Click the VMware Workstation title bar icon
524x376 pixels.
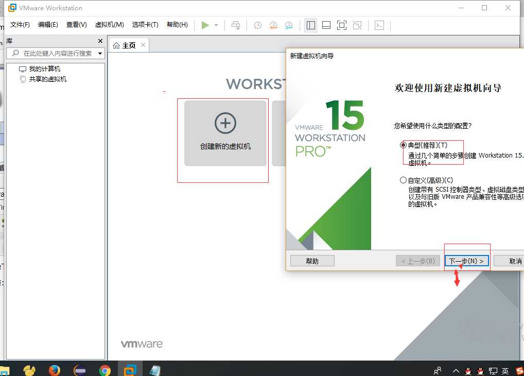point(12,8)
